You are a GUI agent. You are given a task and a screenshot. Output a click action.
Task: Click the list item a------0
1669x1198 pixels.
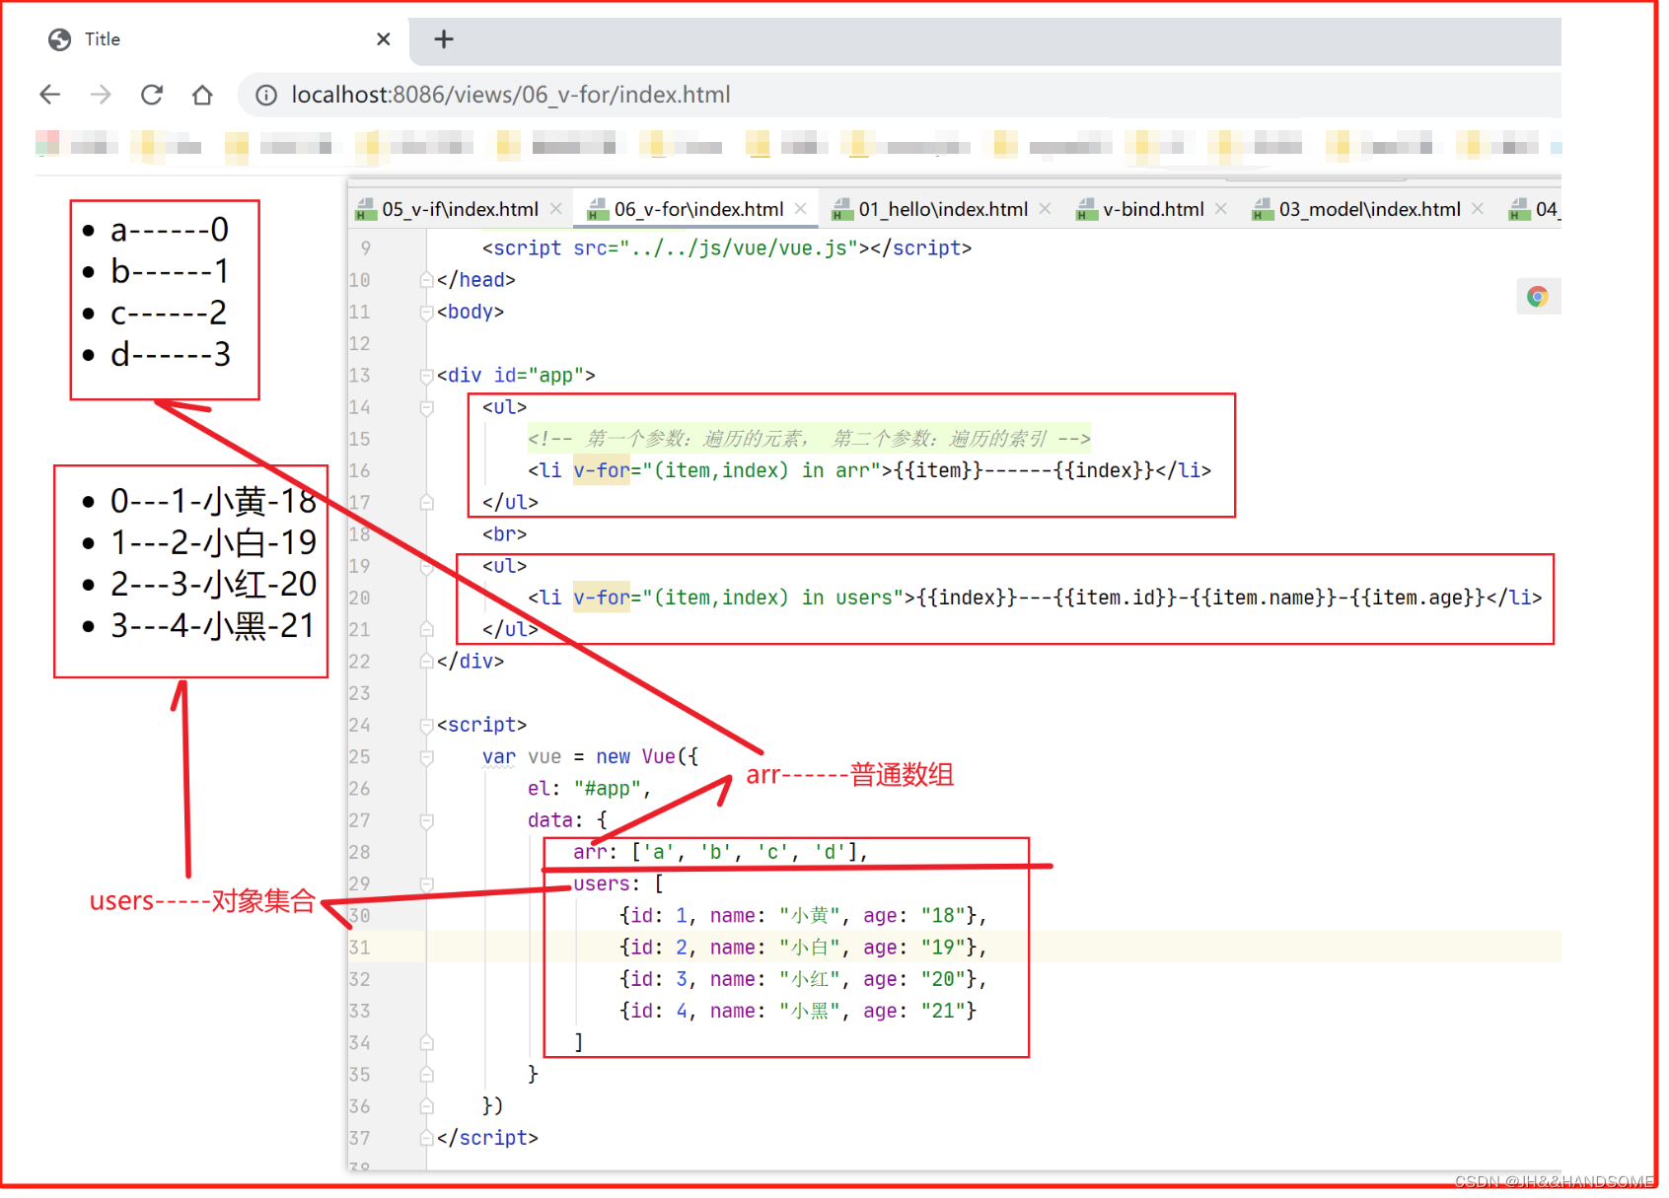170,230
